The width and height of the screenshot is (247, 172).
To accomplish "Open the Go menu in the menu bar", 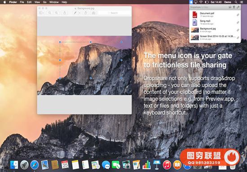I will (45, 2).
